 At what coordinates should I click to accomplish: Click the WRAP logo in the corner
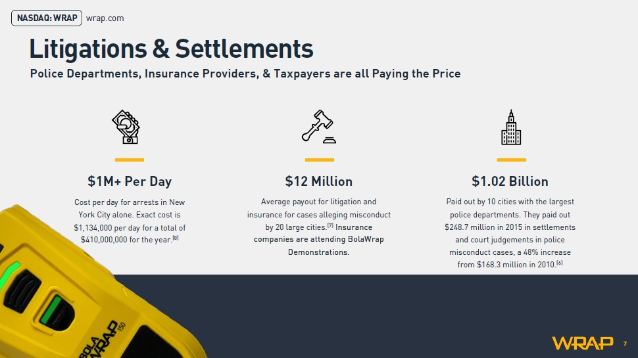pyautogui.click(x=582, y=344)
